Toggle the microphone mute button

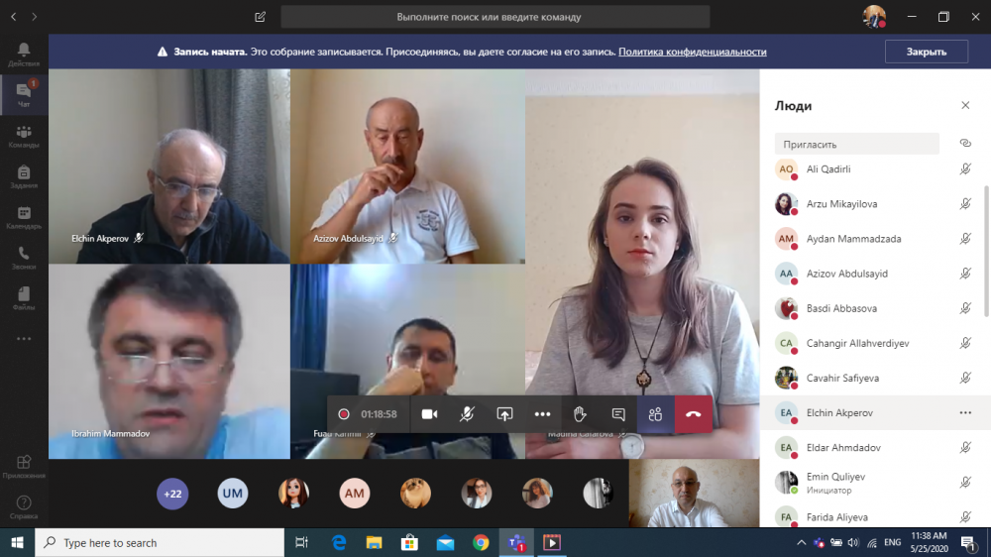pyautogui.click(x=467, y=414)
